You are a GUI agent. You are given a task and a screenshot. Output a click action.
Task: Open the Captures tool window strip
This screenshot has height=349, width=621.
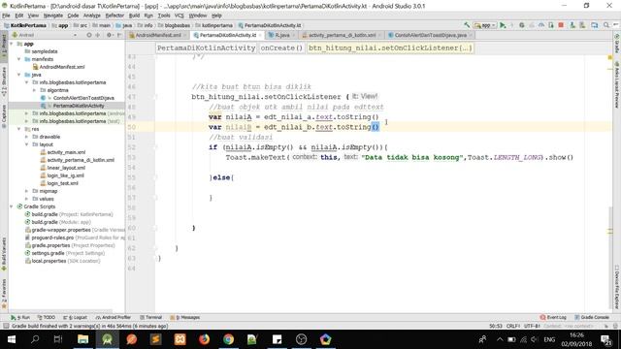[4, 116]
